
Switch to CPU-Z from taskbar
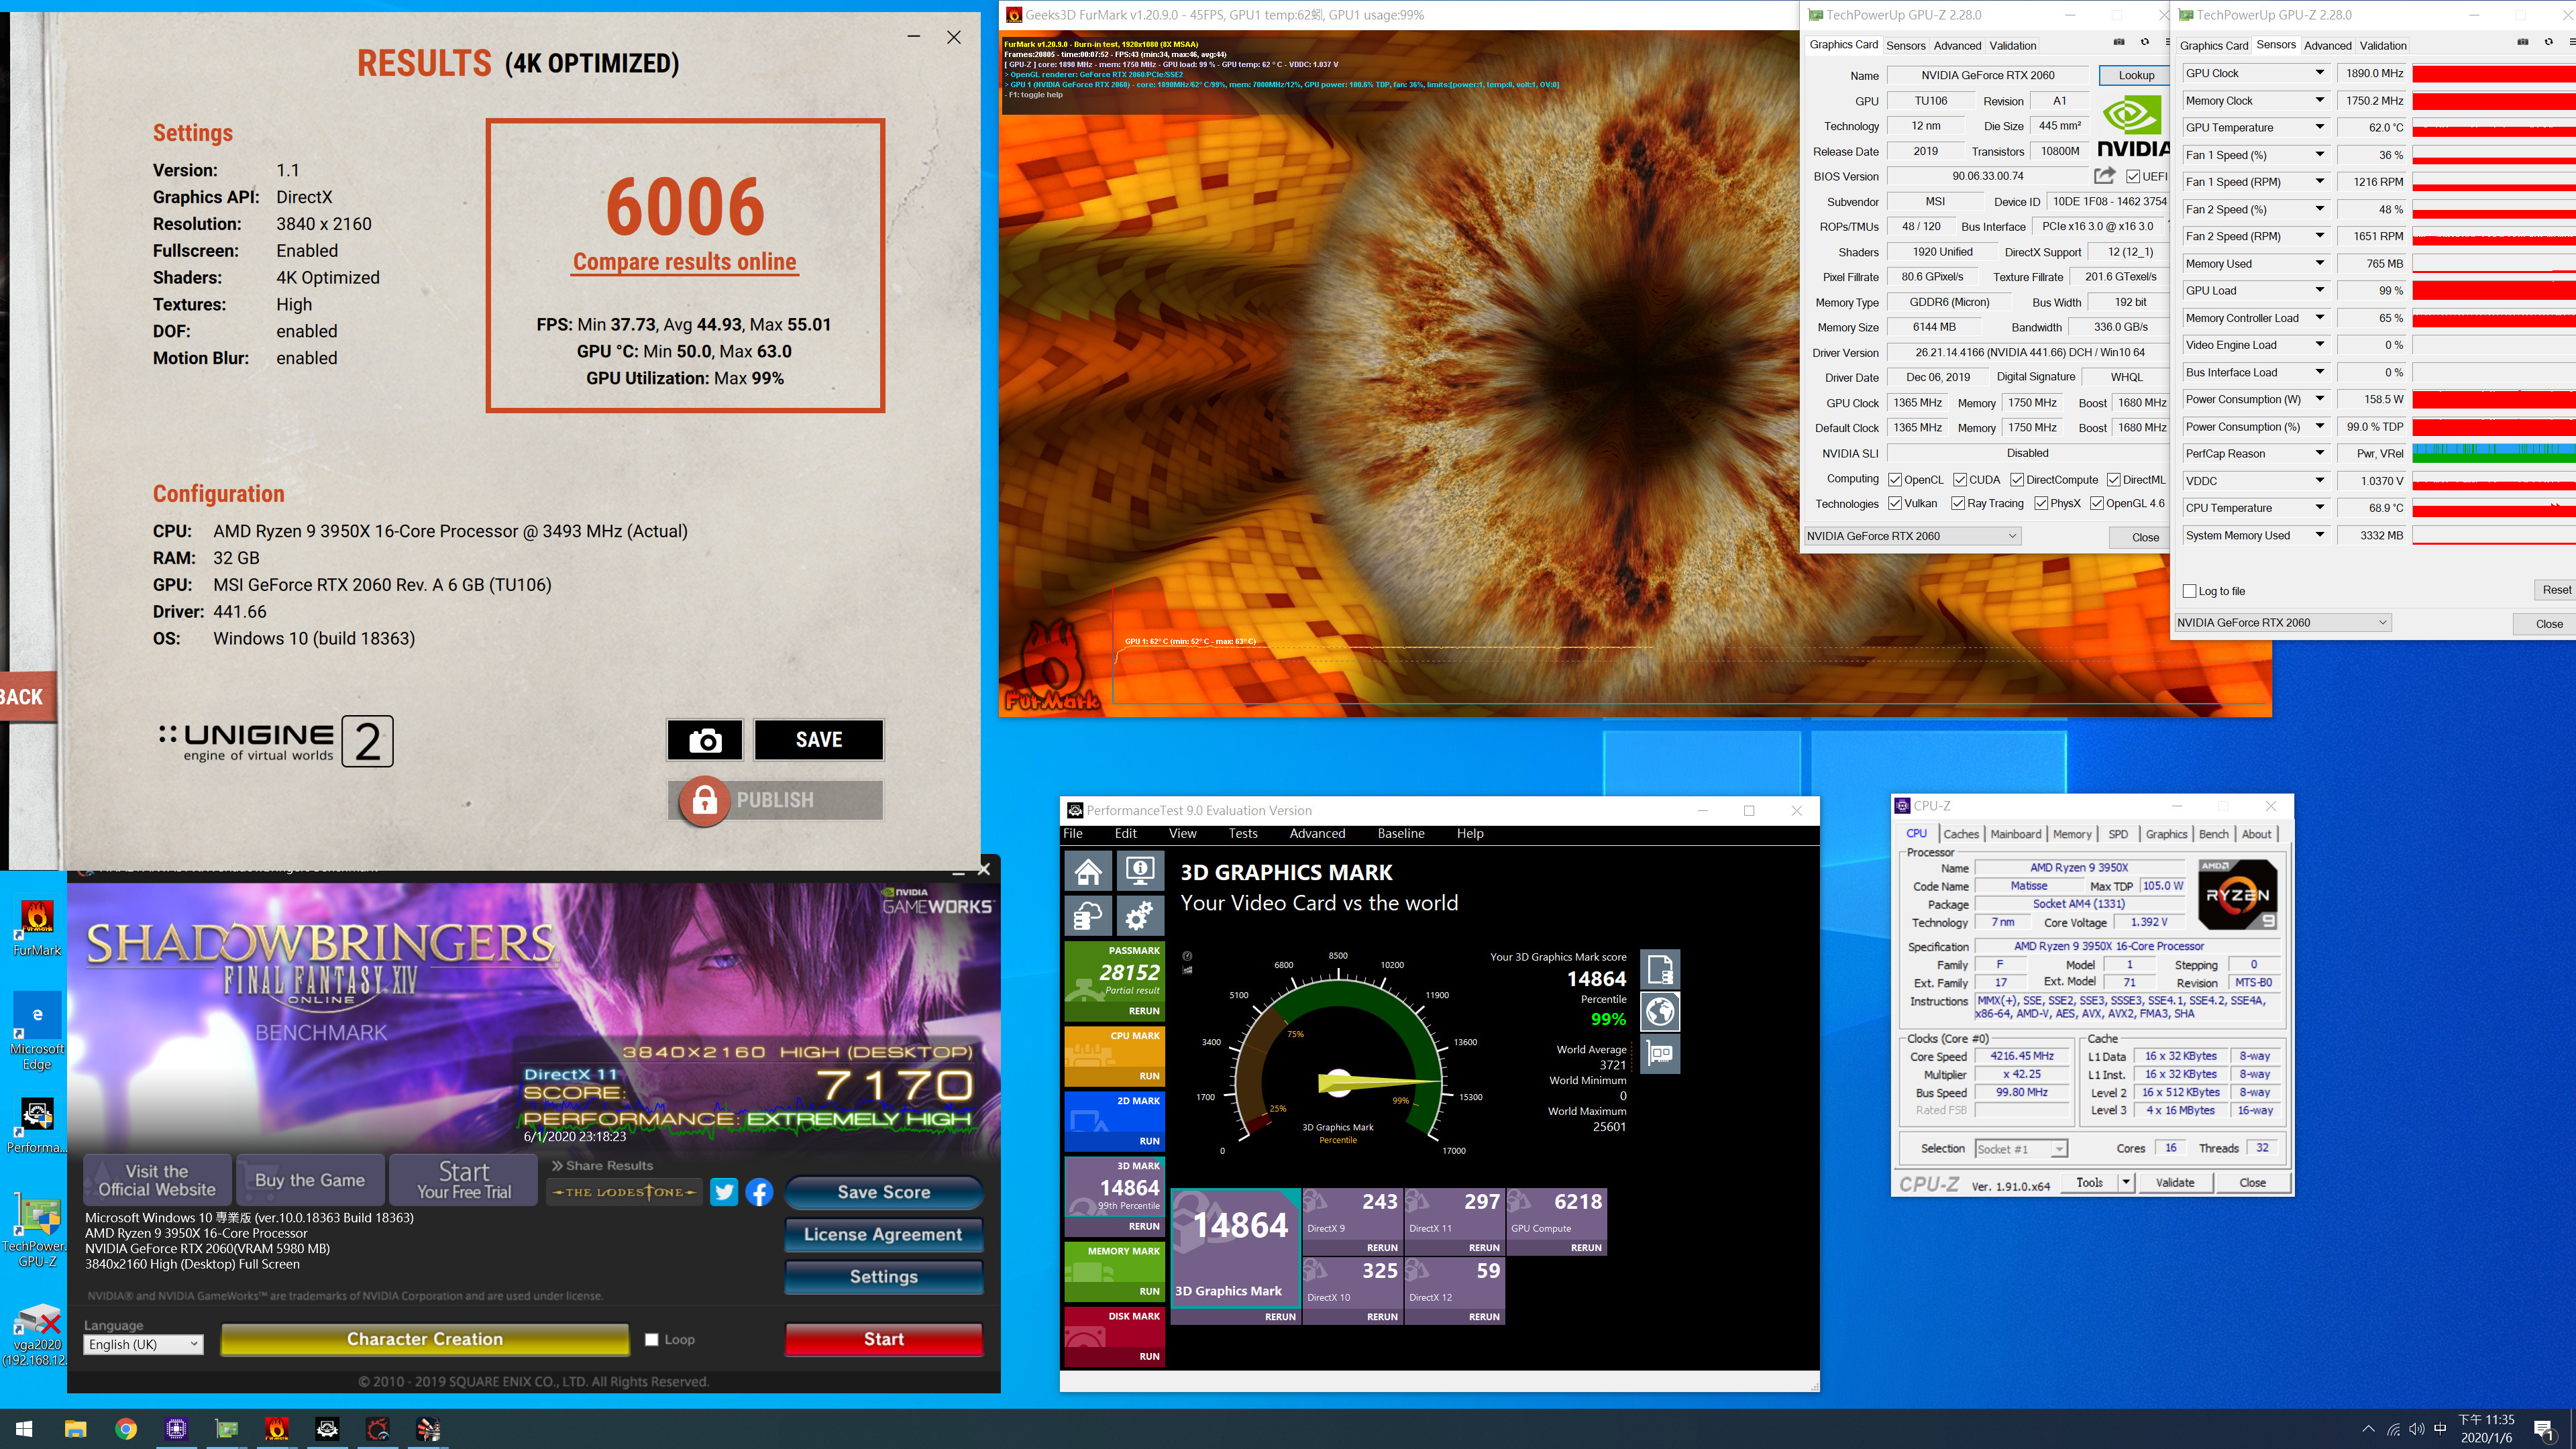pyautogui.click(x=176, y=1429)
